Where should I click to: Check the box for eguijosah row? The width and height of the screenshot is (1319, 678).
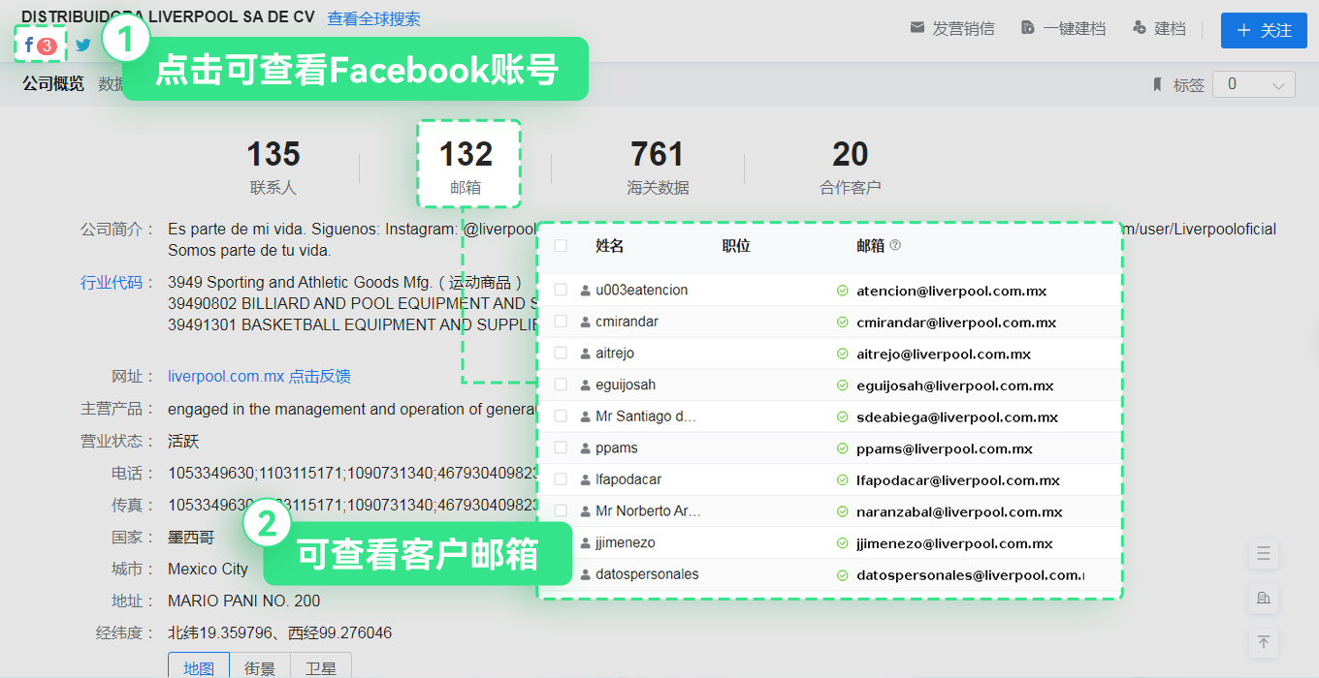[x=561, y=385]
